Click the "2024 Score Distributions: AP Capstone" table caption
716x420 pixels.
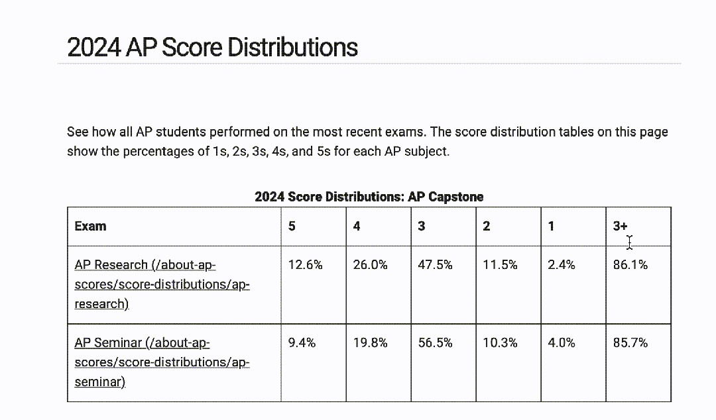369,197
